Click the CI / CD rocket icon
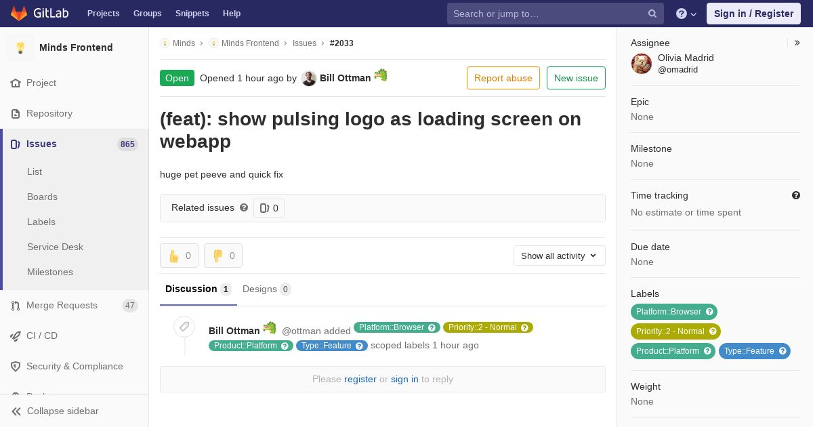The height and width of the screenshot is (427, 813). coord(16,336)
